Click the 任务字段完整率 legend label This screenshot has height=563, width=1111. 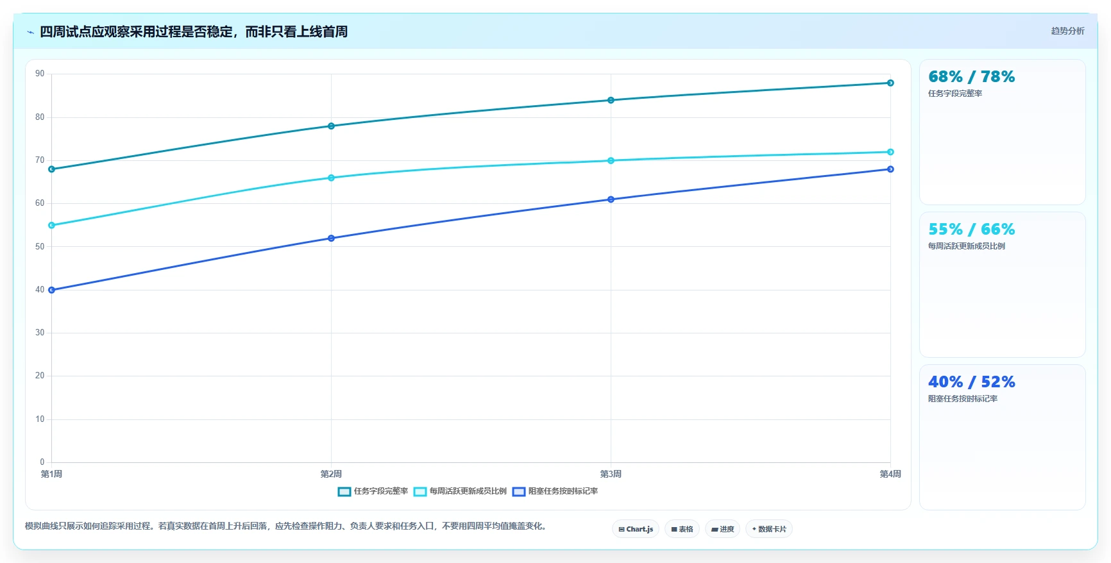coord(381,491)
